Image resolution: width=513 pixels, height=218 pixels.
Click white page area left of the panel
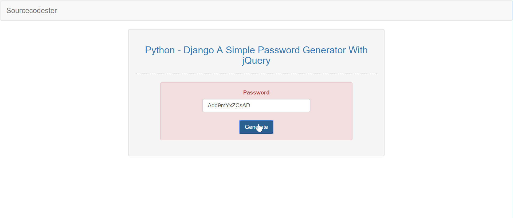[x=64, y=93]
